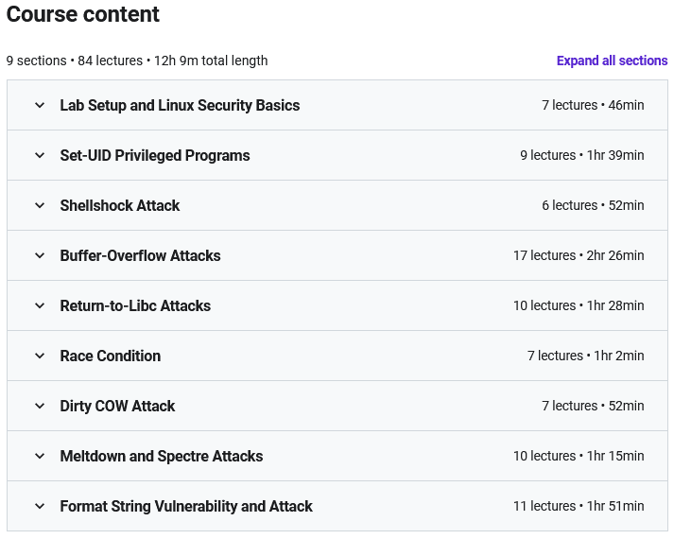Viewport: 674px width, 539px height.
Task: Expand the Lab Setup section chevron
Action: [x=40, y=105]
